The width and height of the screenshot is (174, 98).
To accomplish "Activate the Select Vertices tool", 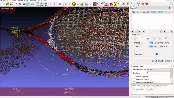I will (120, 4).
